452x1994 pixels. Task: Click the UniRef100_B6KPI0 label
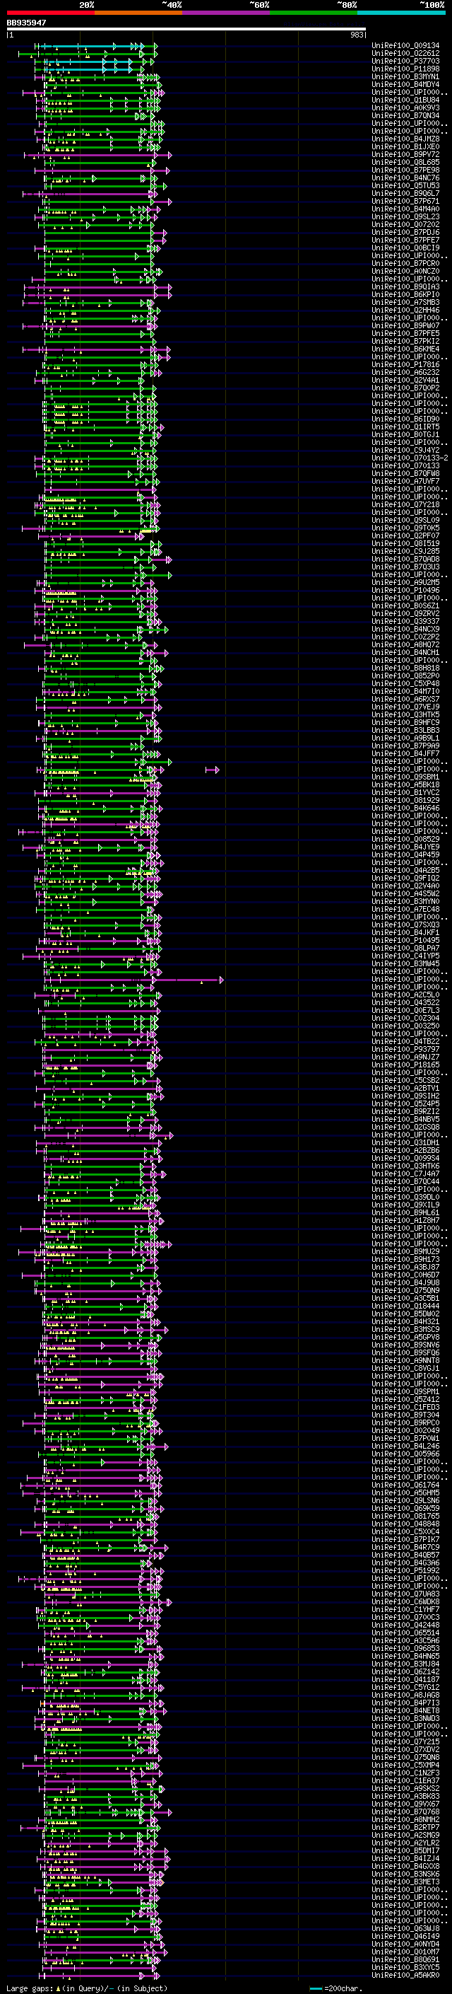[405, 294]
